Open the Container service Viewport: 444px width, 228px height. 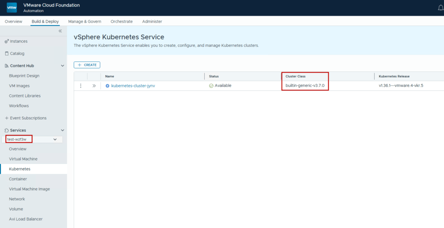point(18,179)
